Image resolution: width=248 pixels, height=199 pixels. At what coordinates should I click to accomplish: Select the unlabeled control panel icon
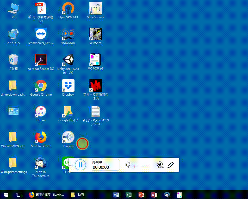14,111
